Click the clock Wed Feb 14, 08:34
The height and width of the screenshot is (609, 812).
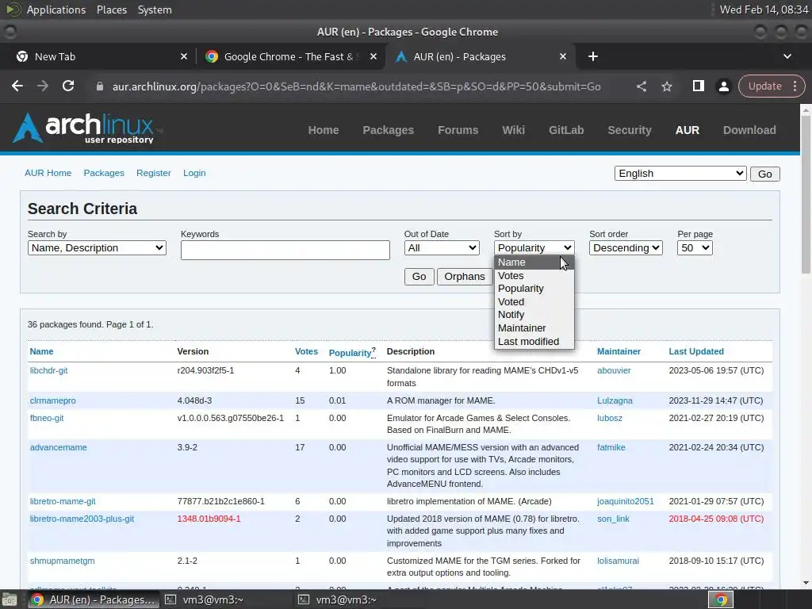point(764,10)
